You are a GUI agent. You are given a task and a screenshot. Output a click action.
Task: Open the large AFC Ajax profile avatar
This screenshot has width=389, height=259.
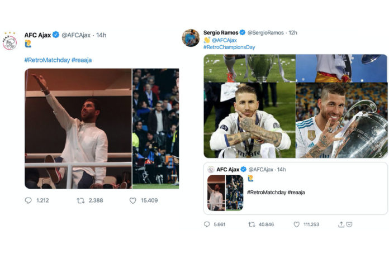pos(10,41)
